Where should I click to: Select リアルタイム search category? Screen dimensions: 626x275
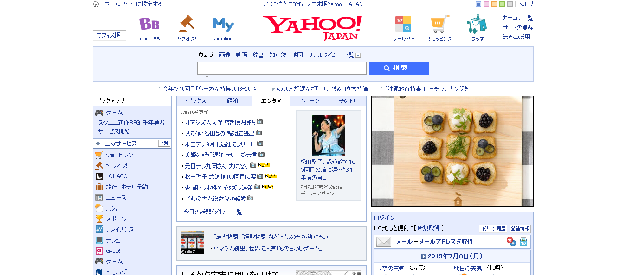(x=323, y=55)
